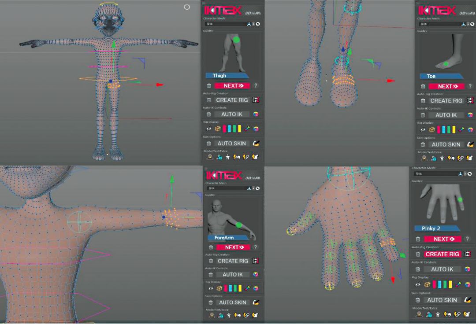Click the colored cube icon beside AUTO IK in the Thigh panel
The width and height of the screenshot is (476, 324).
(x=256, y=114)
